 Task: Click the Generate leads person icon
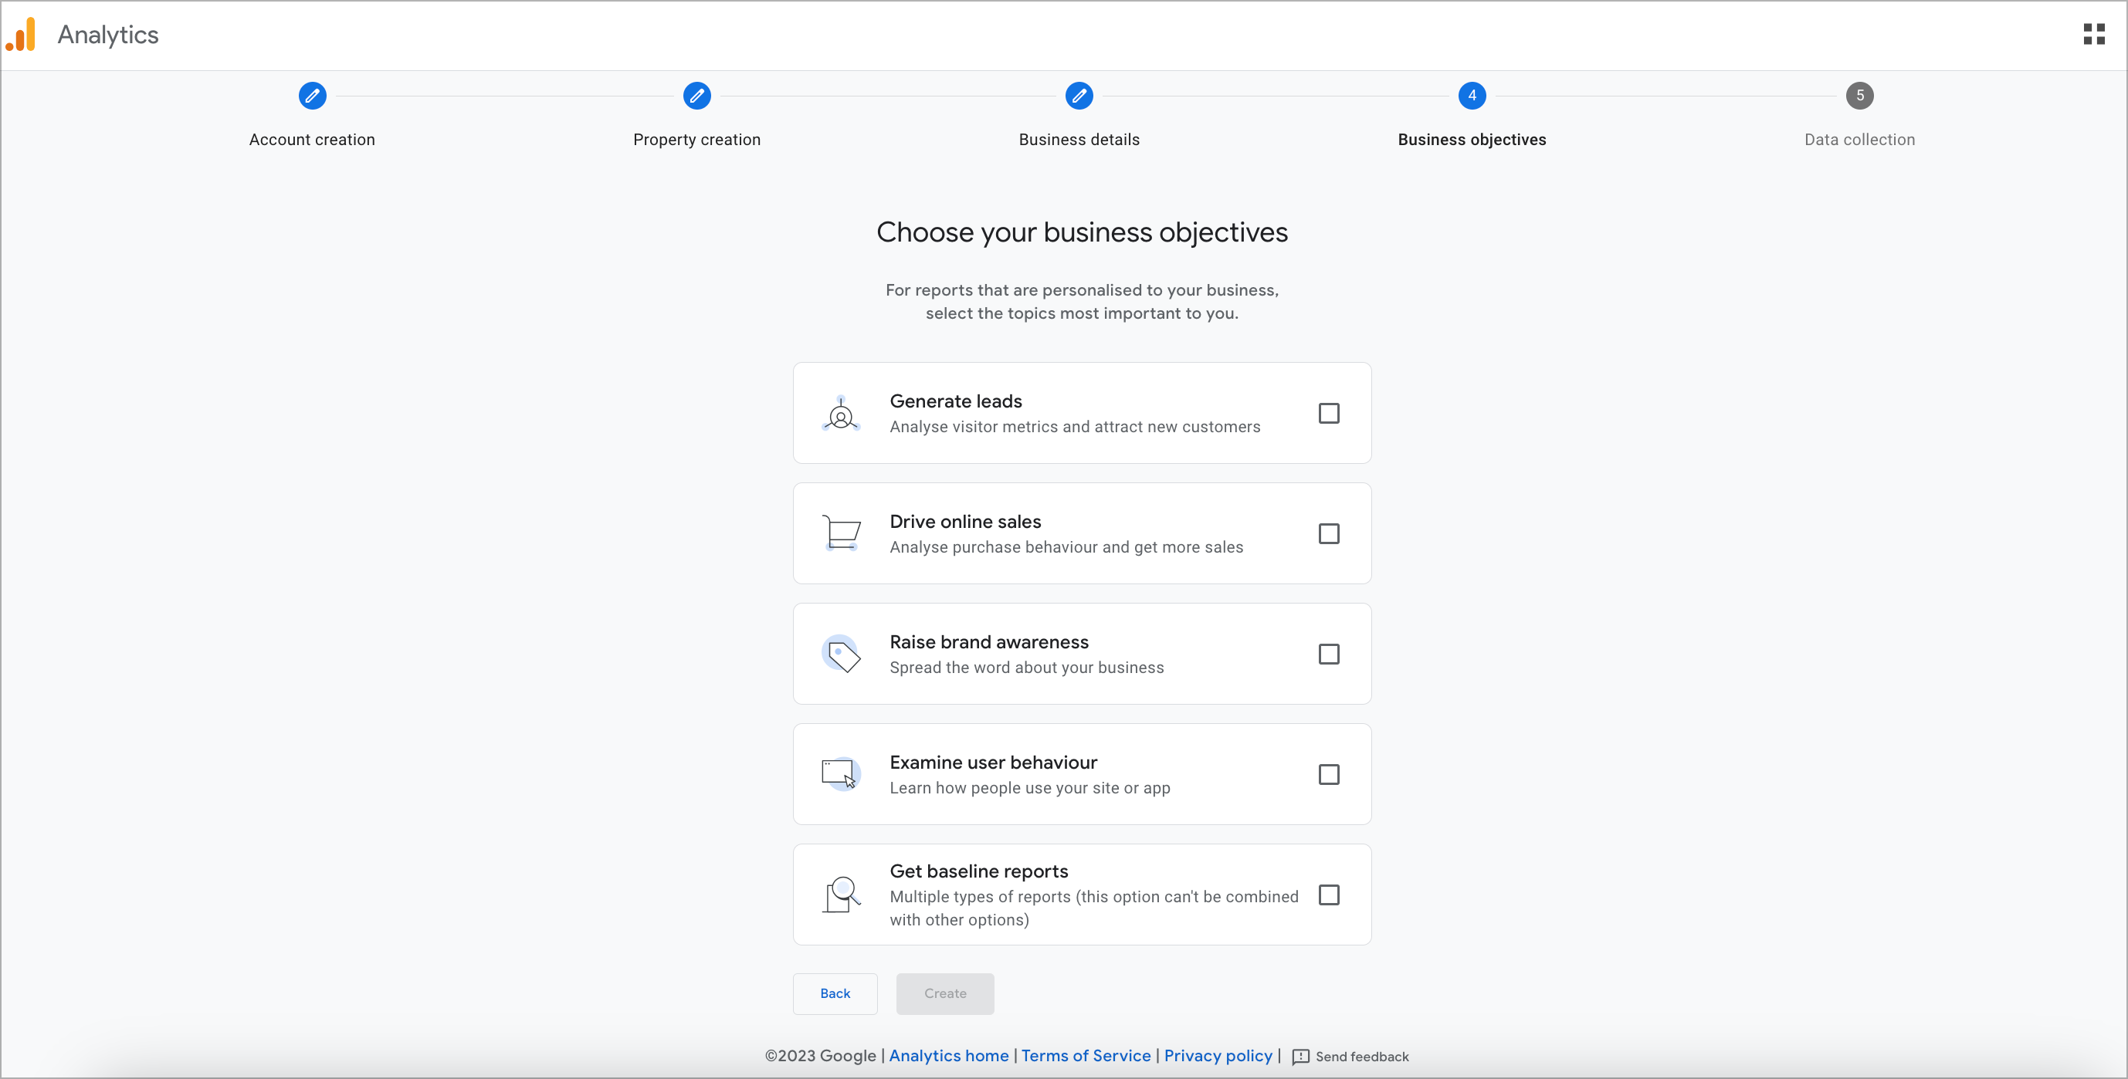coord(841,414)
